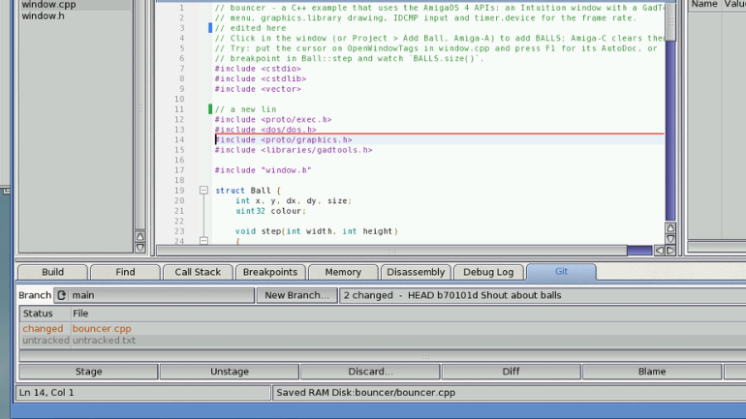Click the // a new lin comment line
This screenshot has width=746, height=419.
pos(245,109)
